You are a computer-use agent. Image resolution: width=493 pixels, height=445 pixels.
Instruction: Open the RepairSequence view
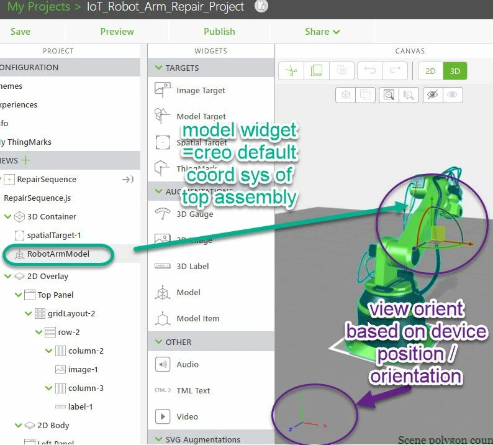47,180
